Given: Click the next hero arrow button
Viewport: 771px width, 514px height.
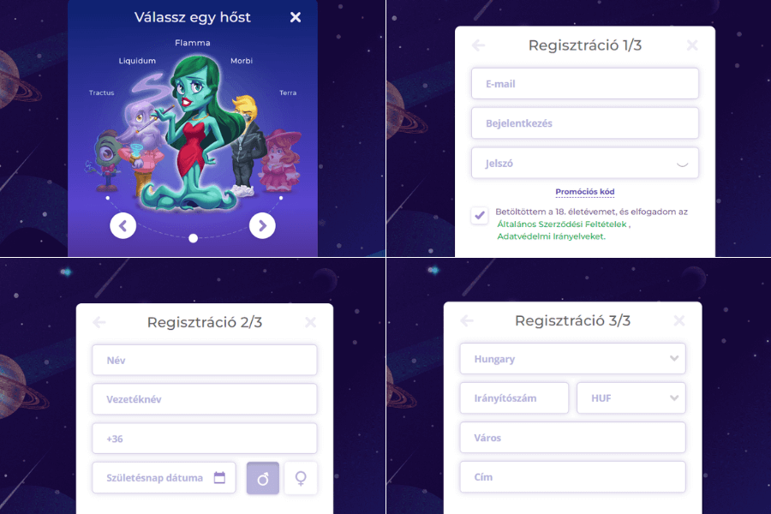Looking at the screenshot, I should pos(262,226).
